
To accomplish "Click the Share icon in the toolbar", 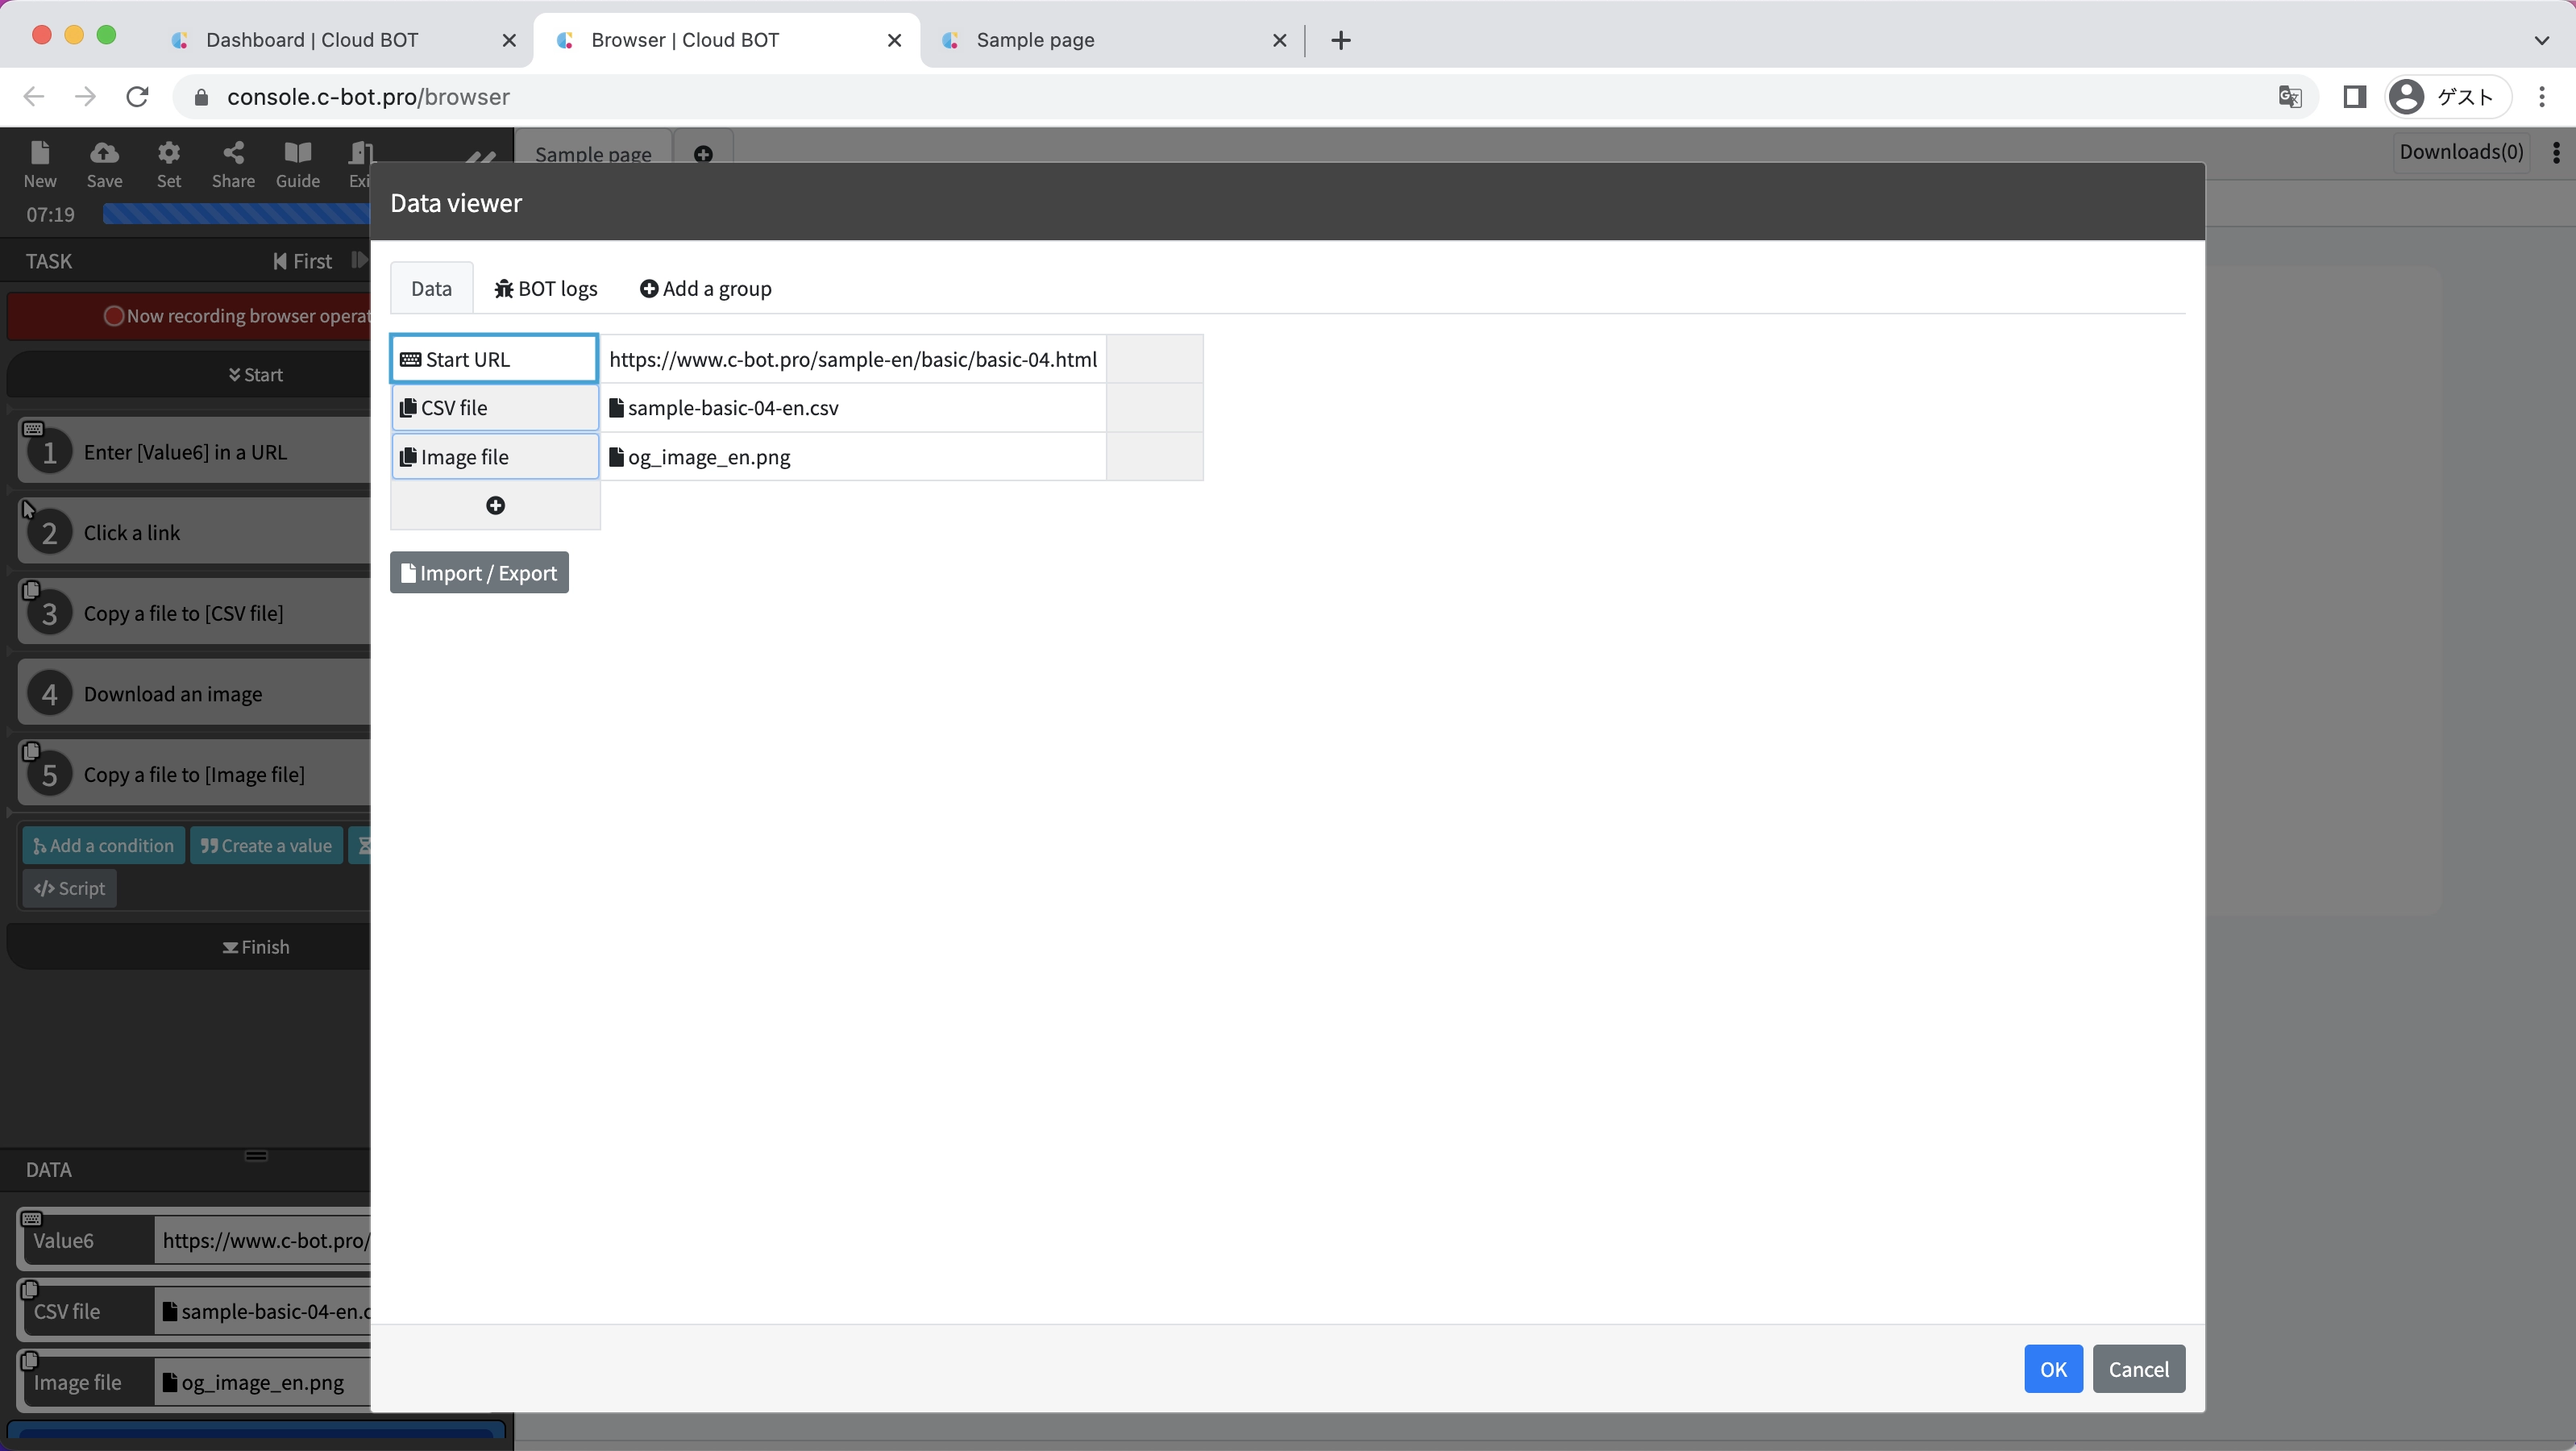I will (233, 163).
